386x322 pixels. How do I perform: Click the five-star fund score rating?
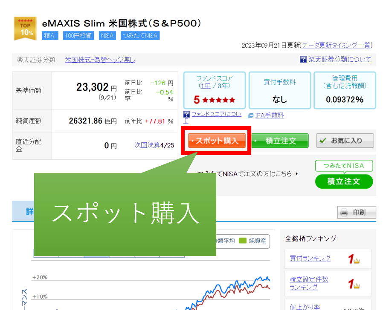point(215,100)
